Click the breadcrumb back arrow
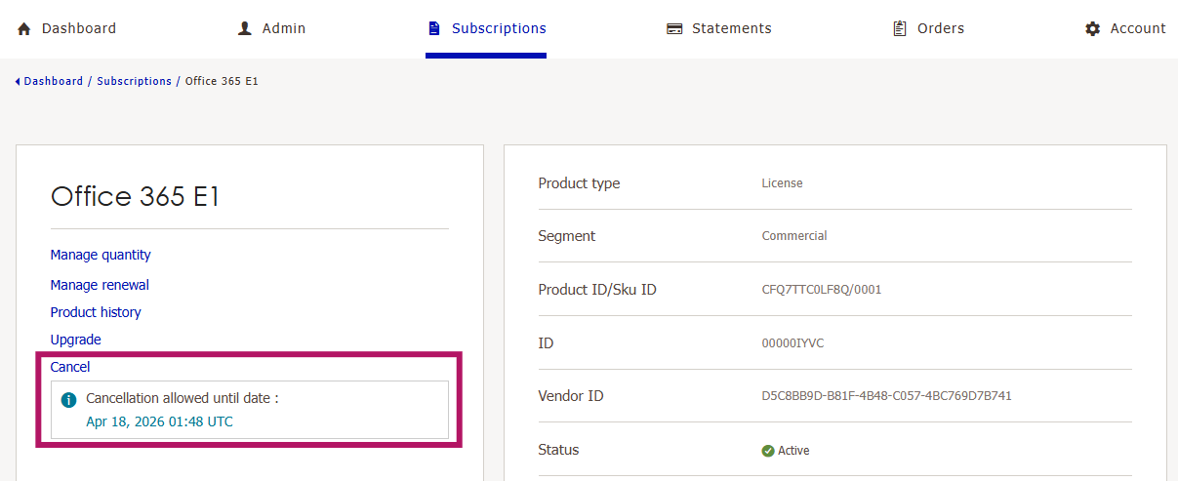1178x481 pixels. click(x=18, y=82)
